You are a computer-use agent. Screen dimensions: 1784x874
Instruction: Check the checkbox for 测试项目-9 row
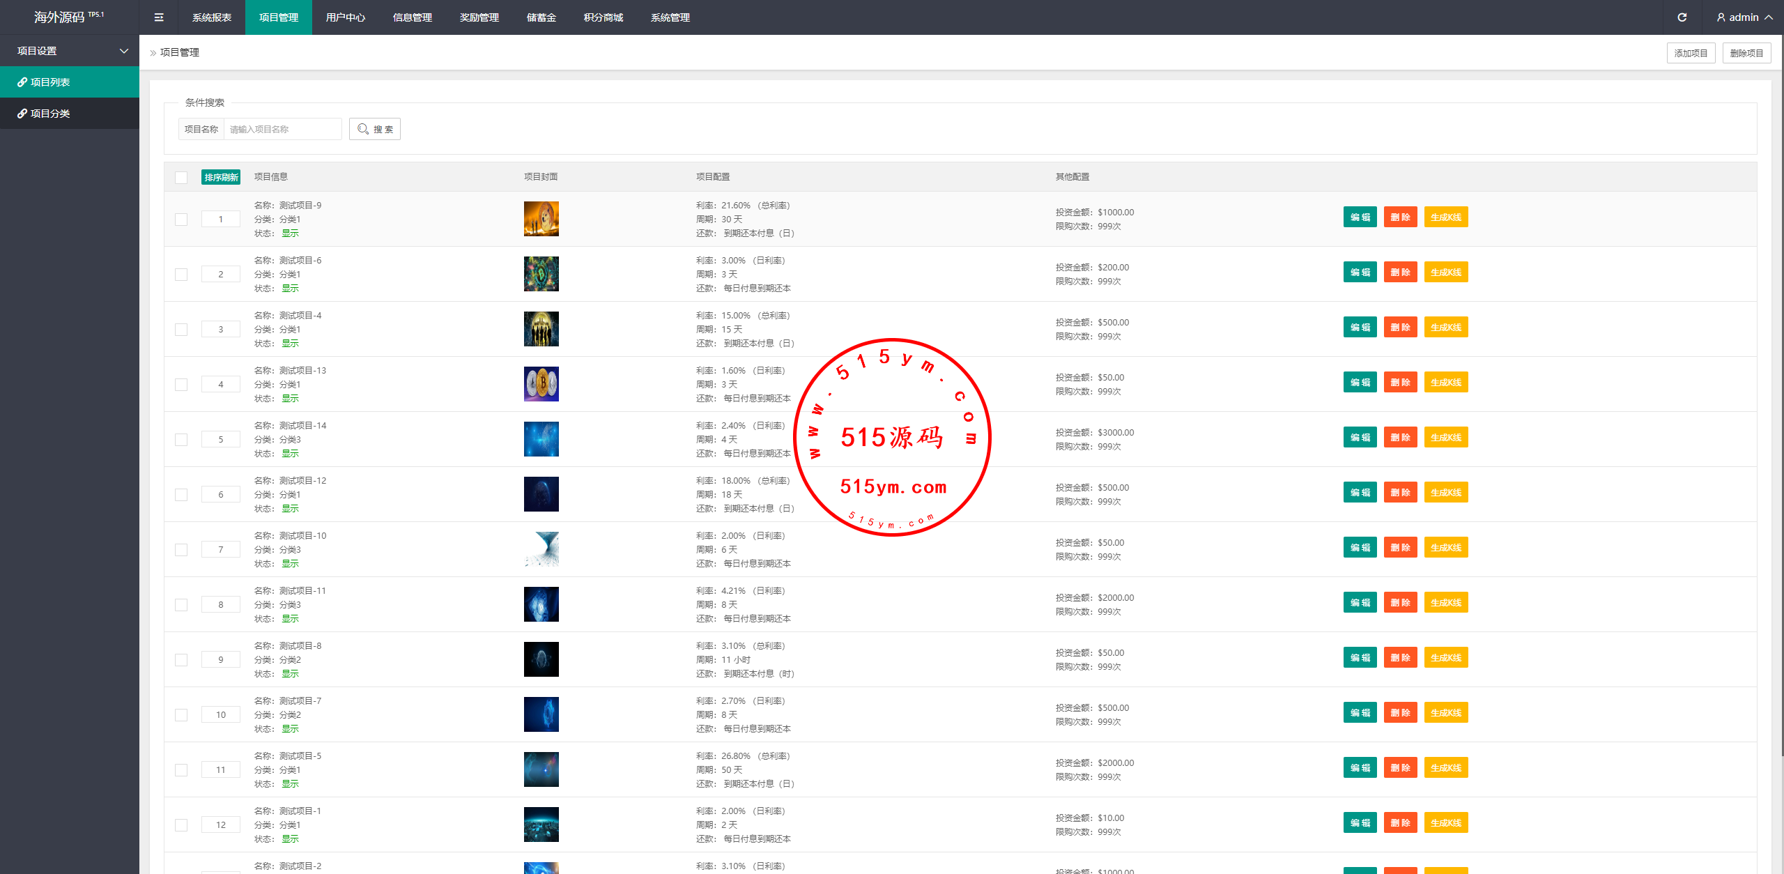coord(181,219)
